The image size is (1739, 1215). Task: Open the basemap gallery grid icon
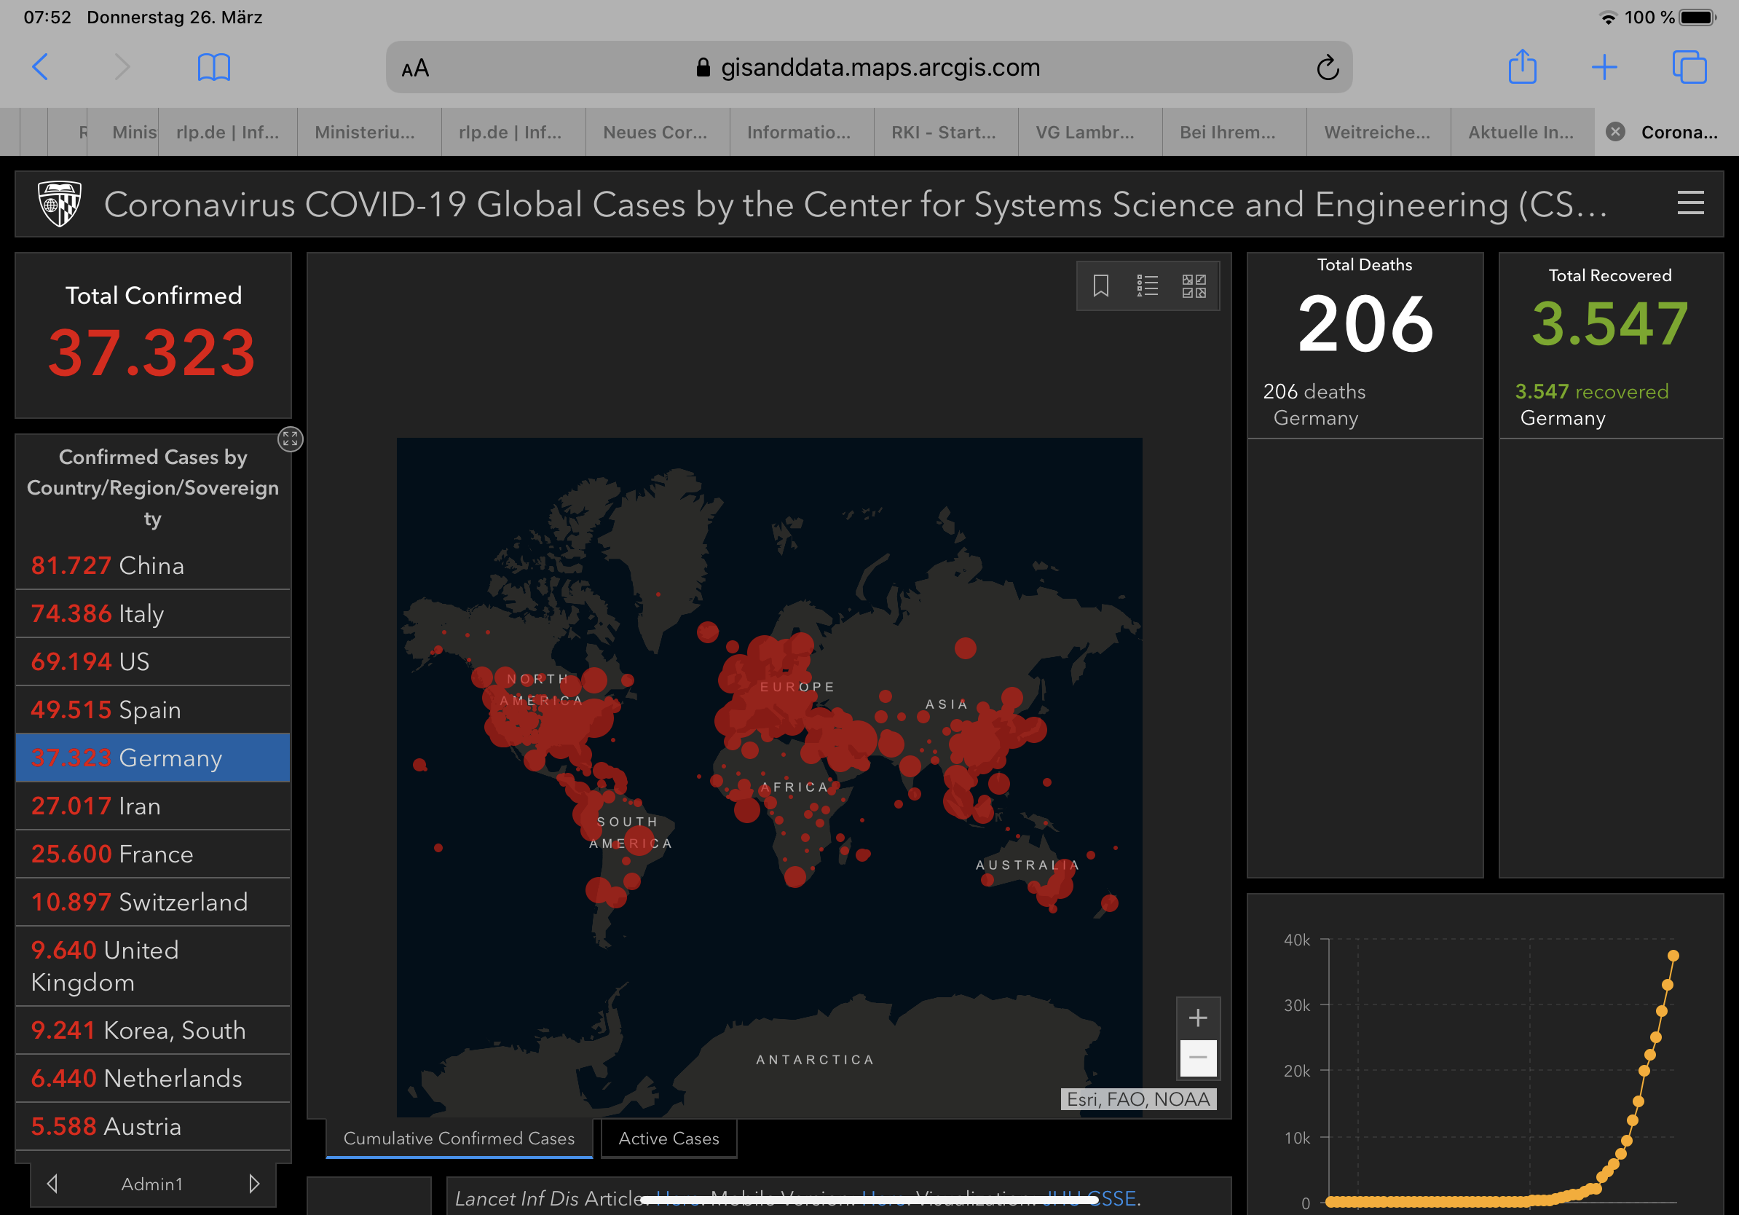(x=1194, y=286)
